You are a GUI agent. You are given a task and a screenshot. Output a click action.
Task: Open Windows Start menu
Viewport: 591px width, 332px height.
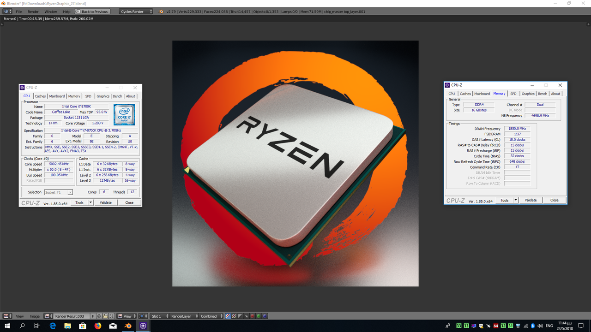coord(7,326)
